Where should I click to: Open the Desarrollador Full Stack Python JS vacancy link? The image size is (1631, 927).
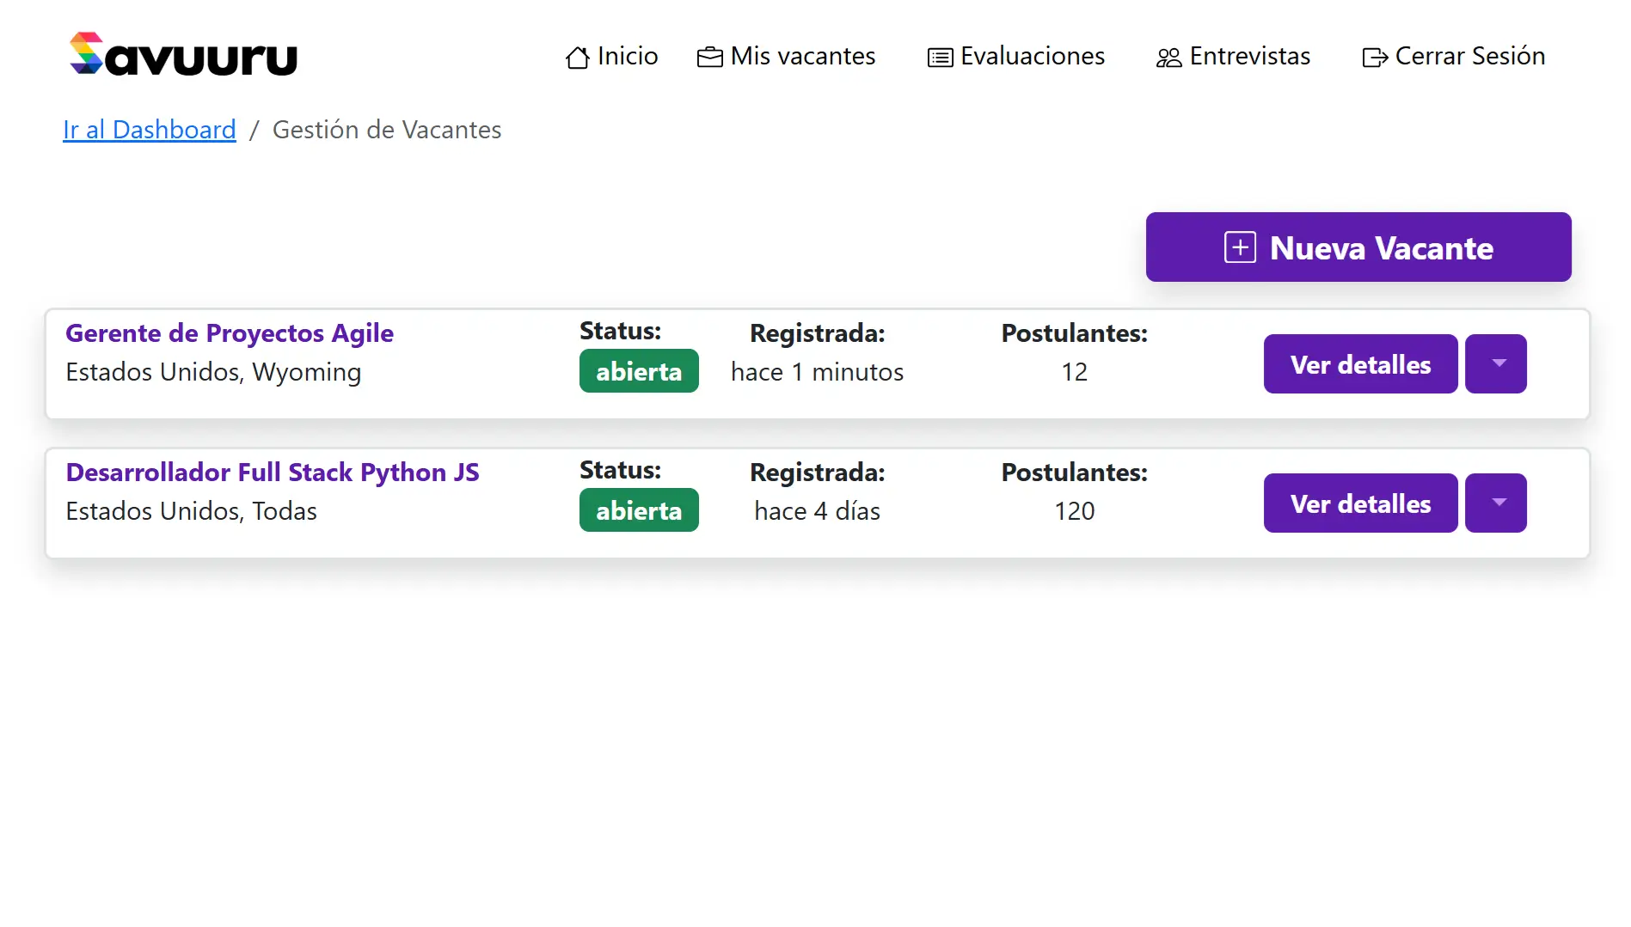(x=273, y=472)
